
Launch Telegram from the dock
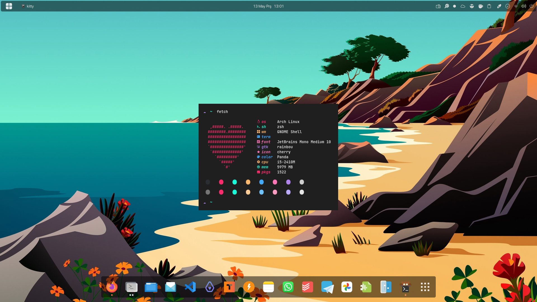tap(327, 287)
